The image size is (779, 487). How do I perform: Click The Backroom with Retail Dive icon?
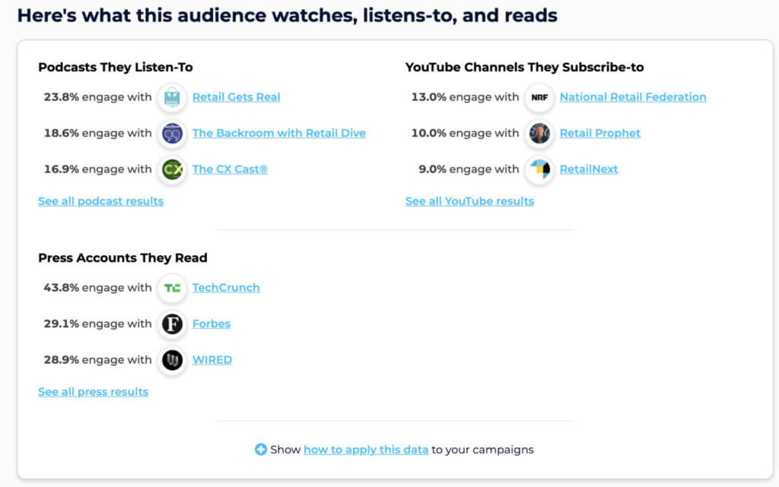tap(173, 134)
